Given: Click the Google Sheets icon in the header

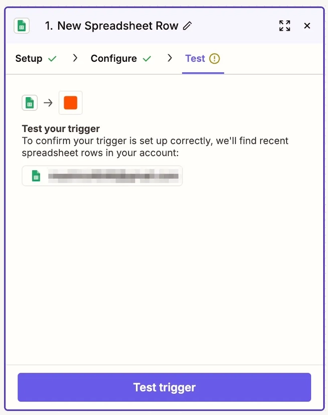Looking at the screenshot, I should (22, 26).
